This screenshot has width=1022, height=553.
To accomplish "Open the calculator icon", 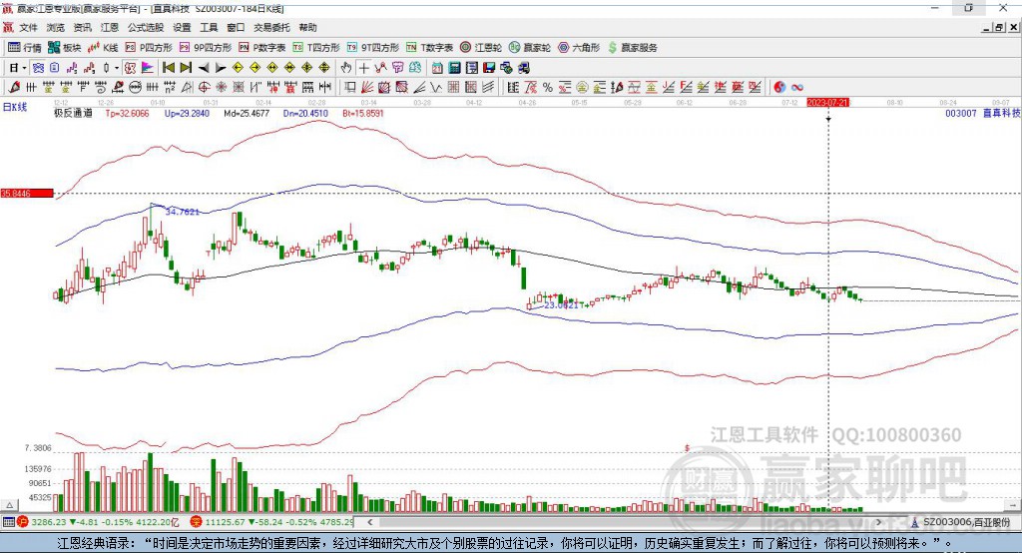I will point(454,68).
